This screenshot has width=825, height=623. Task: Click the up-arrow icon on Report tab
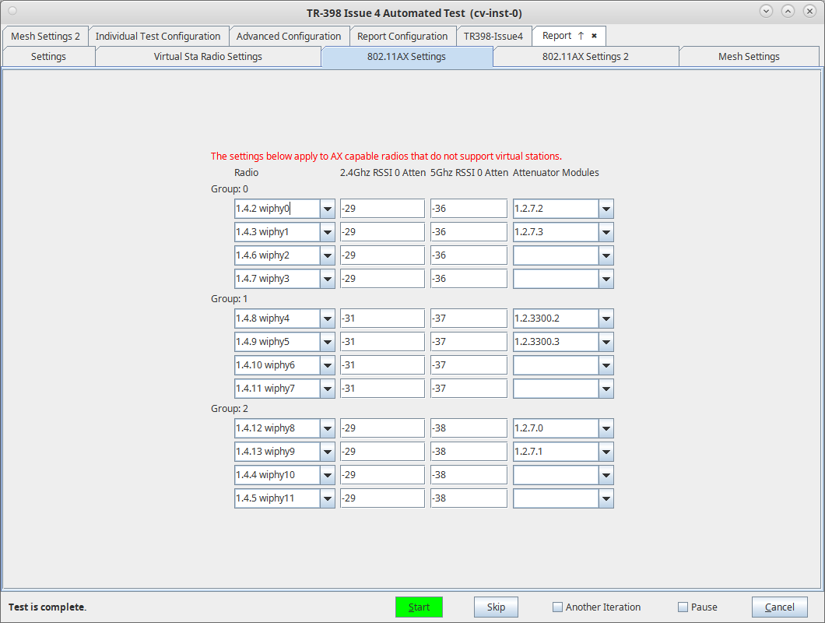(x=581, y=36)
